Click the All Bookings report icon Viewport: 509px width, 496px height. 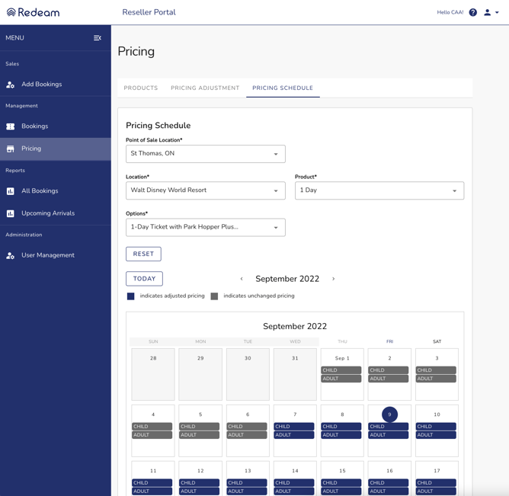11,191
